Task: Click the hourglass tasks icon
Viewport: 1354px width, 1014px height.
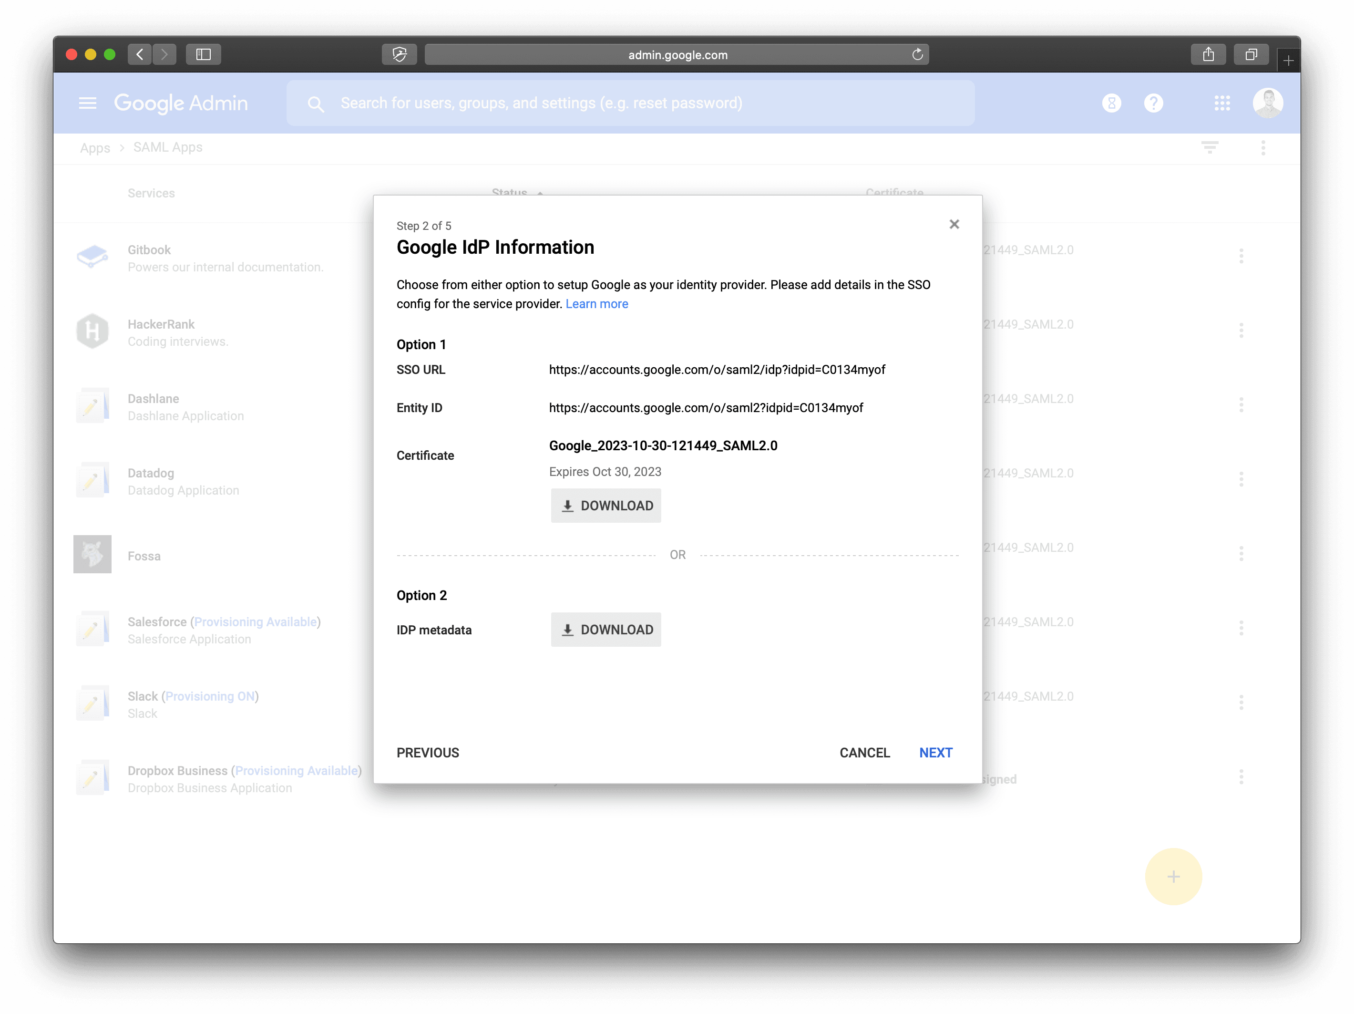Action: coord(1112,103)
